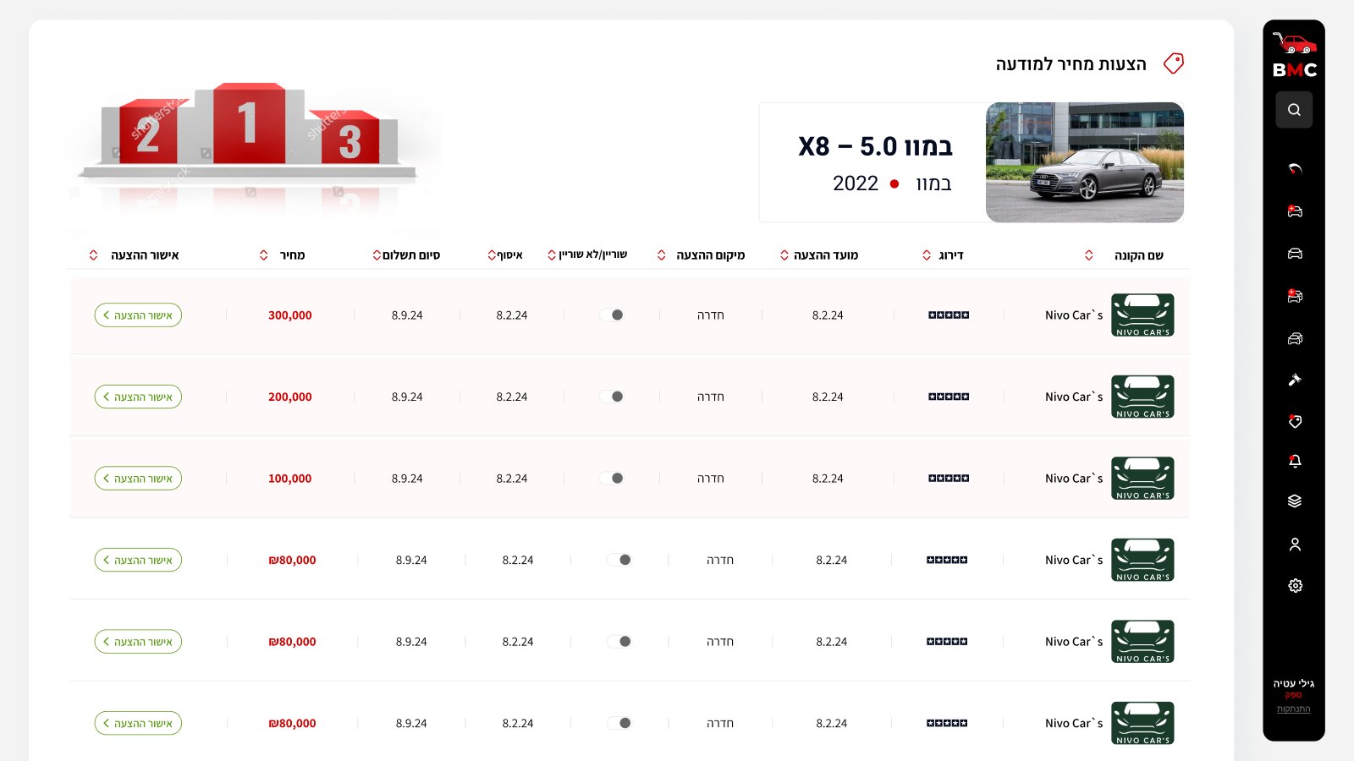Sort by the דירוג column
Image resolution: width=1354 pixels, height=761 pixels.
point(927,255)
